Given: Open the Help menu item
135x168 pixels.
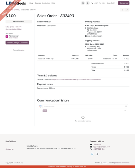Looking at the screenshot, I should click(53, 3).
